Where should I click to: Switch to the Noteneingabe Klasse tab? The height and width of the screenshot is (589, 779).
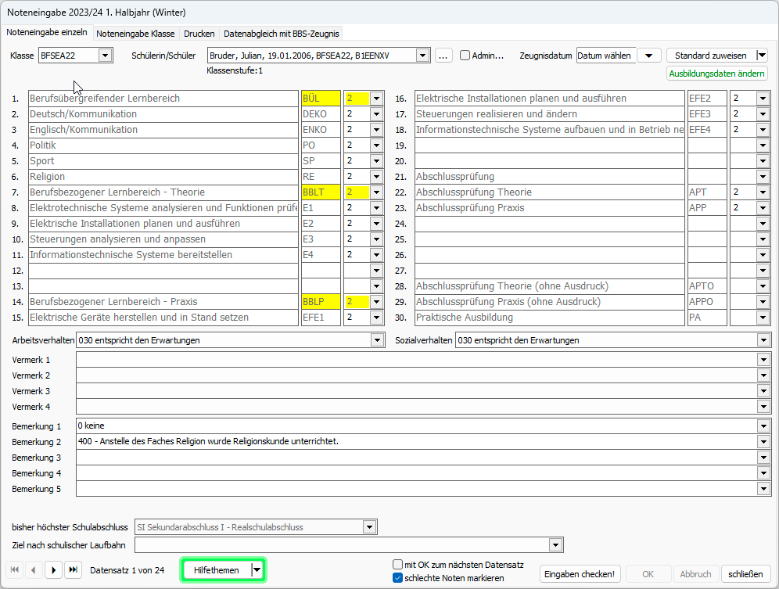135,34
